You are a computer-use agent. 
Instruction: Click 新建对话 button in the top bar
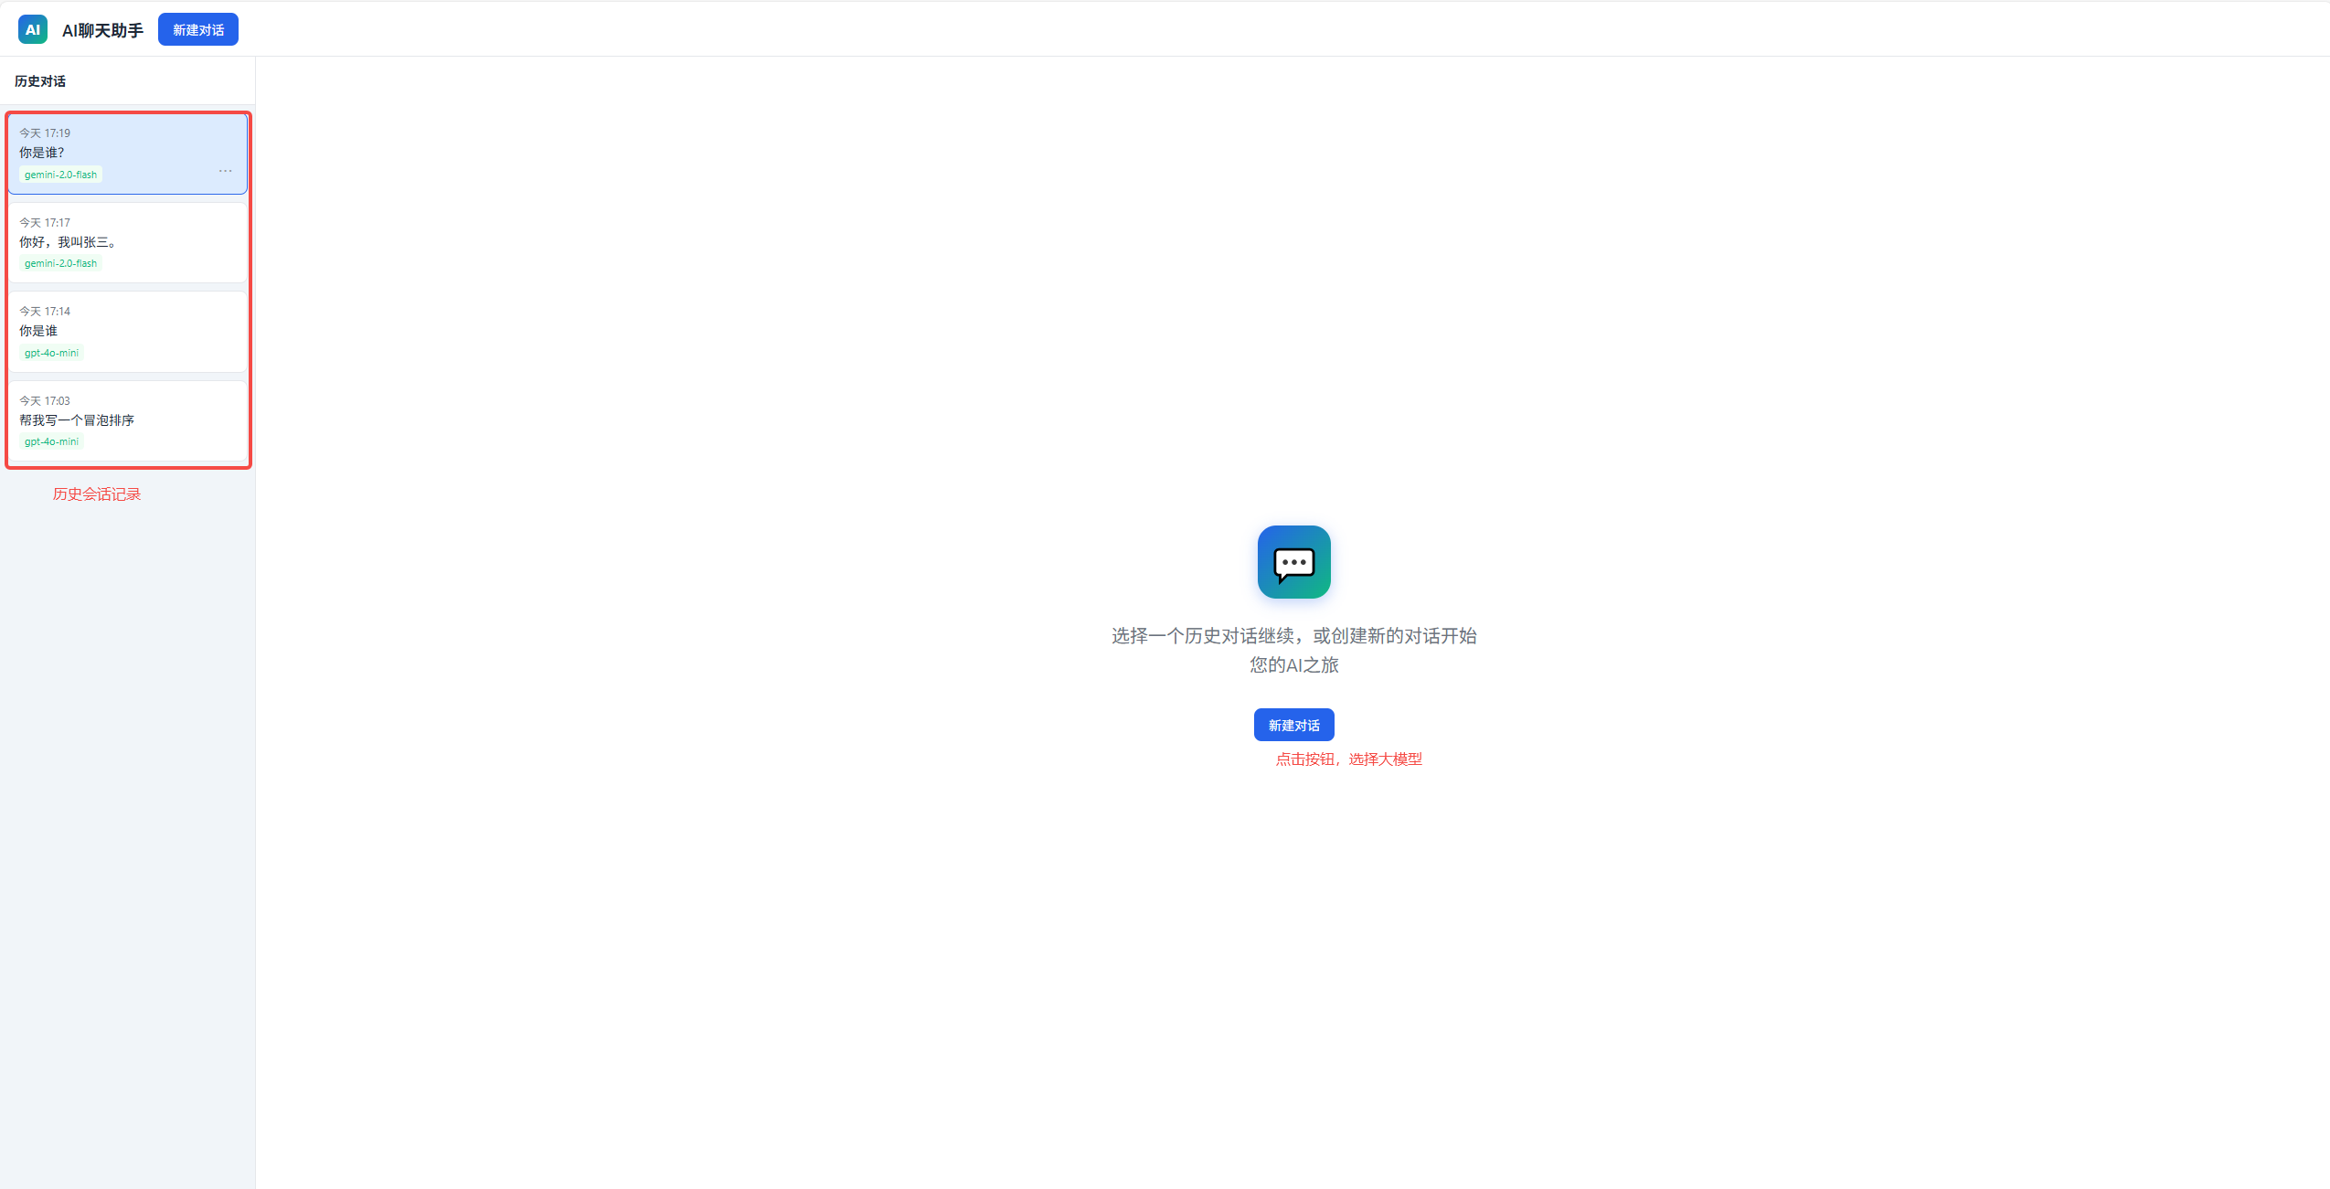coord(197,28)
